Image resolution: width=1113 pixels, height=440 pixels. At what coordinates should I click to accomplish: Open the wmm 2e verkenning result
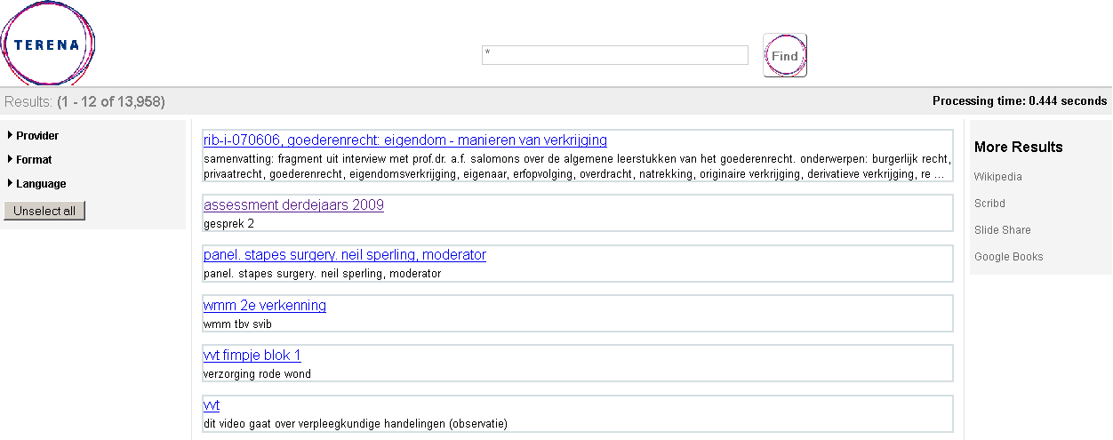click(x=264, y=306)
